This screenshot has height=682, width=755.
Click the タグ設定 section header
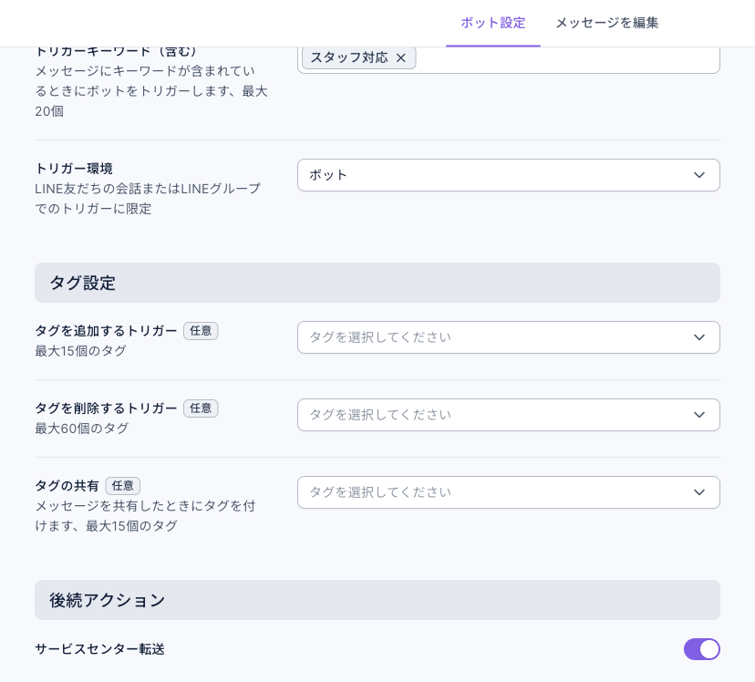click(x=377, y=283)
